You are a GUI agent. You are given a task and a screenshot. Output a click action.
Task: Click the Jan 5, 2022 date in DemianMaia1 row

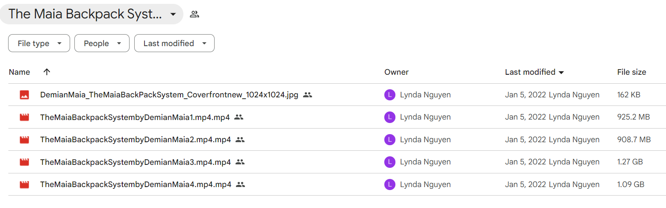(x=525, y=117)
